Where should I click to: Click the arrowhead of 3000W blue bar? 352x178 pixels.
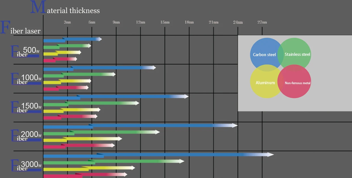[x=271, y=154]
